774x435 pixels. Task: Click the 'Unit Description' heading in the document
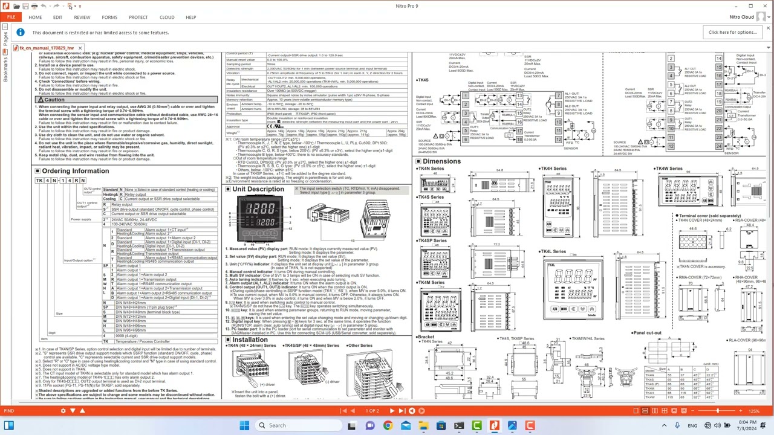tap(258, 189)
